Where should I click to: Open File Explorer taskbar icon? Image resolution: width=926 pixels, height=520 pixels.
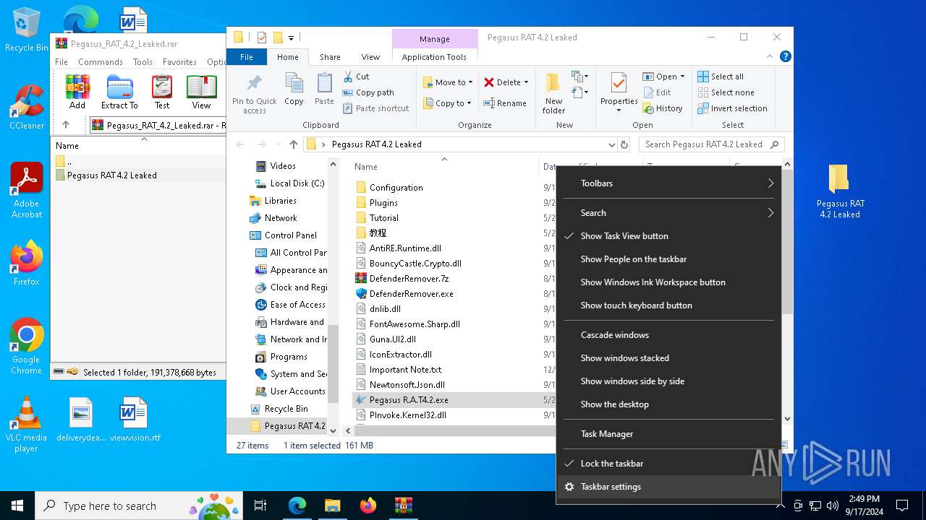click(333, 506)
